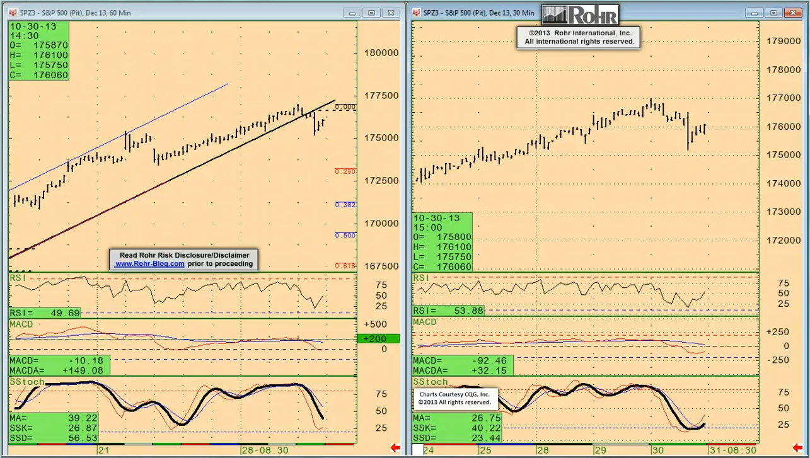Open the www.Rohr-Blog.com link
Image resolution: width=810 pixels, height=458 pixels.
149,264
